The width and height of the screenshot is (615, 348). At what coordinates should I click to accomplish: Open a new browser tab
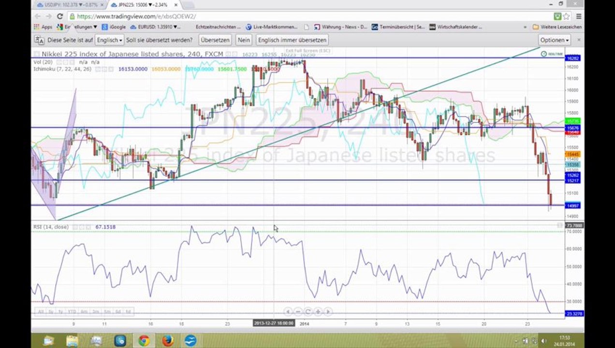[187, 5]
